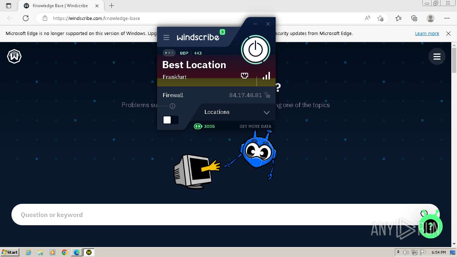Viewport: 457px width, 257px height.
Task: Click the Microsoft Edge taskbar icon
Action: (x=77, y=252)
